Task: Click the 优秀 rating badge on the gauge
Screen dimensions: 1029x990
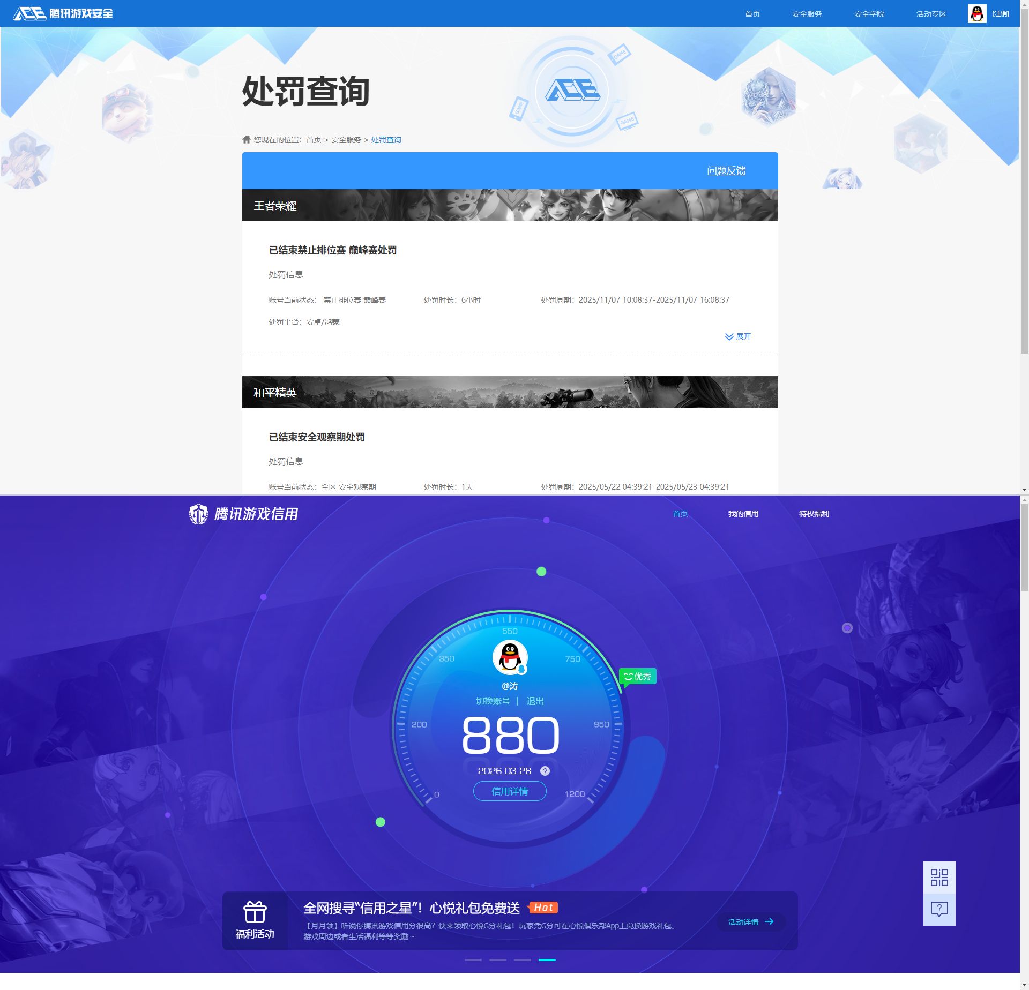Action: coord(637,676)
